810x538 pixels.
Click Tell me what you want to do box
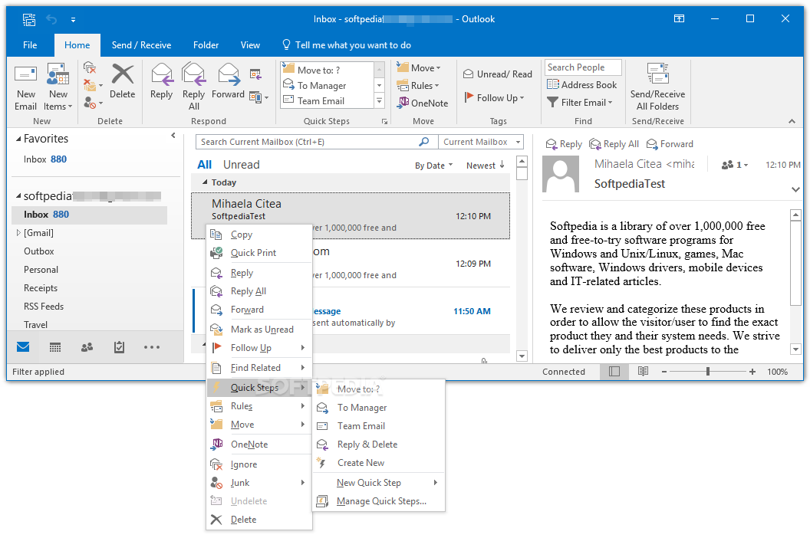click(x=347, y=45)
